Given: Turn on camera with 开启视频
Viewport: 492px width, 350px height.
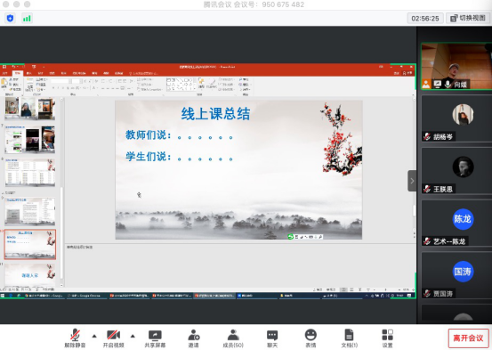Looking at the screenshot, I should coord(113,338).
